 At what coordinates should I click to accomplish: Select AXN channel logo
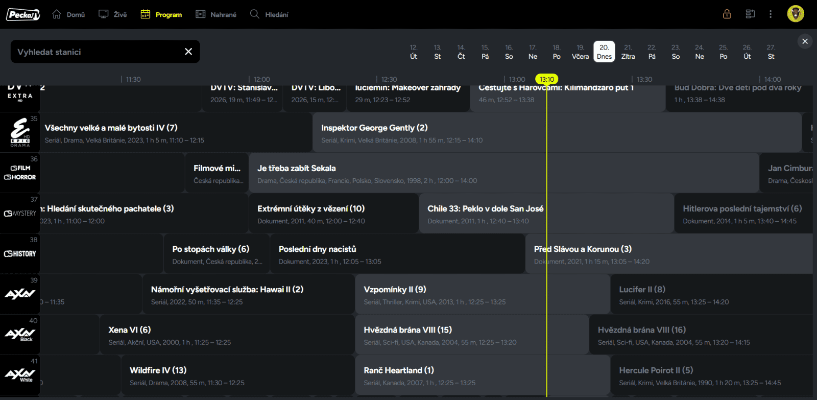click(x=20, y=294)
